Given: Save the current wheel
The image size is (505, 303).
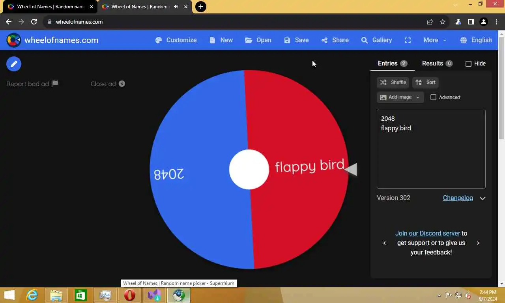Looking at the screenshot, I should [x=296, y=40].
